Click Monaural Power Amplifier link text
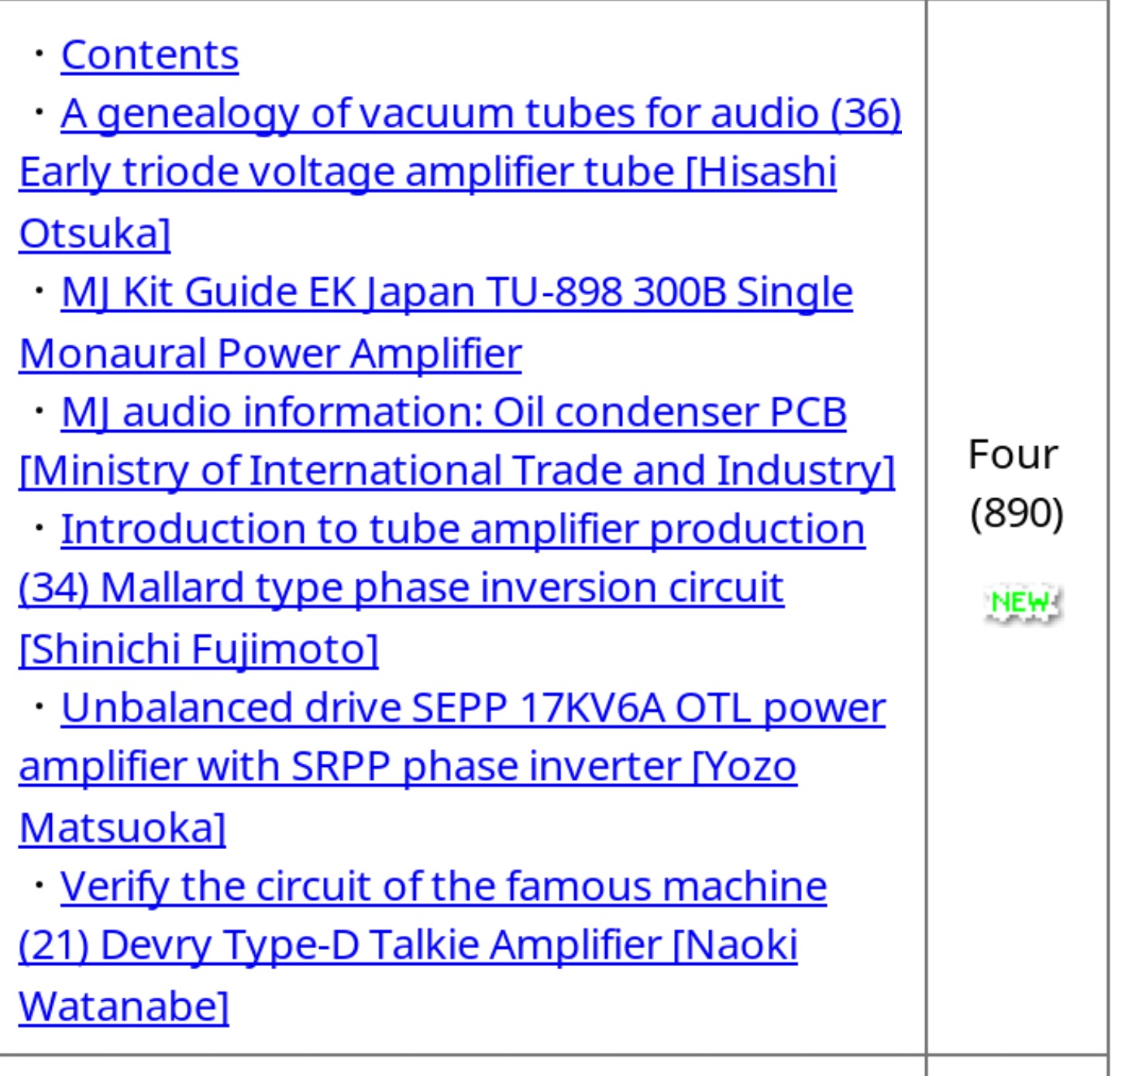The image size is (1132, 1076). [x=270, y=354]
